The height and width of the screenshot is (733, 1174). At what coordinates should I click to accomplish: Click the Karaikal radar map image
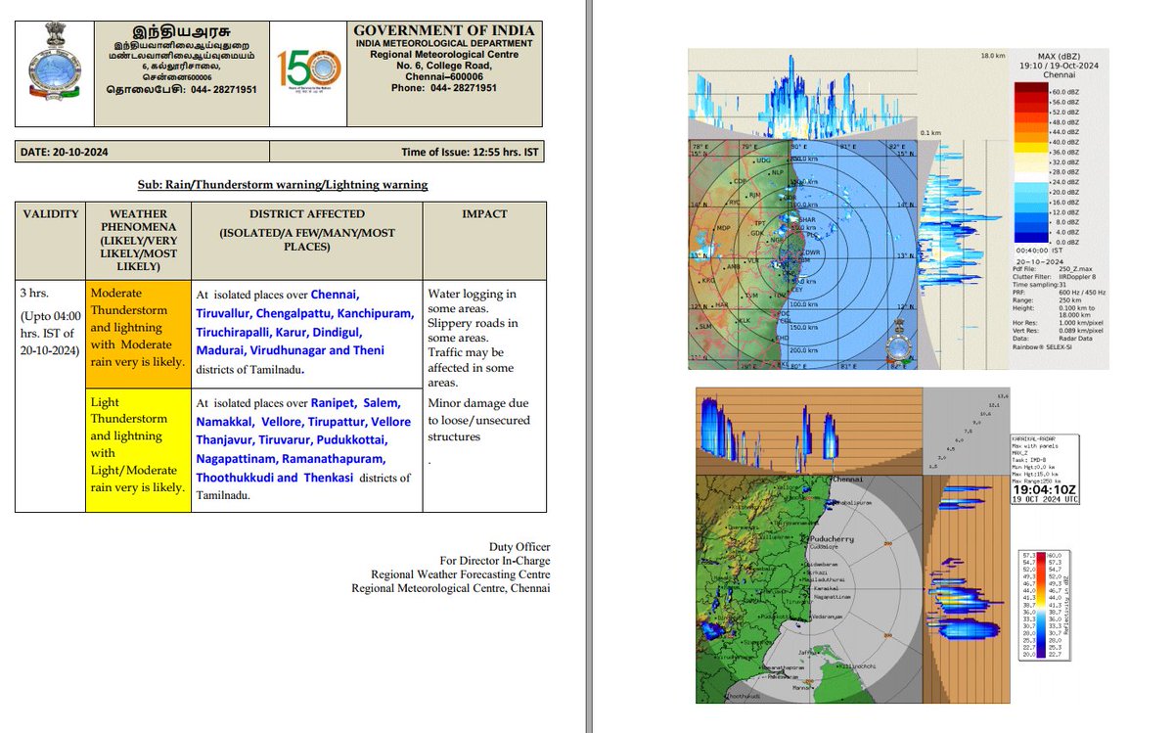tap(809, 589)
